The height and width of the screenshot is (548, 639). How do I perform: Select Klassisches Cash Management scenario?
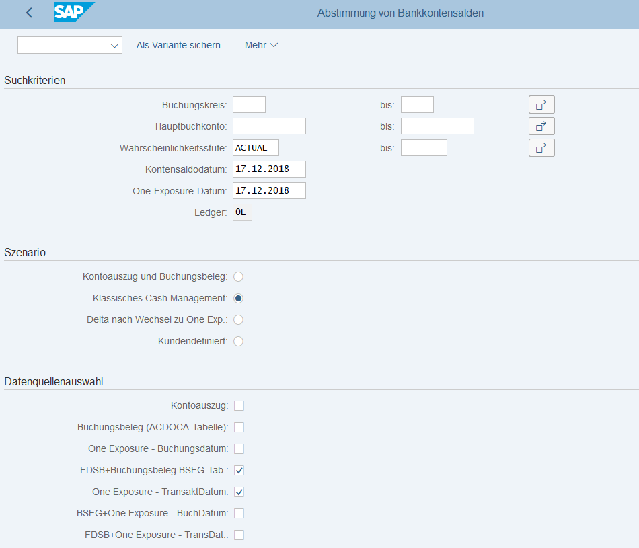click(238, 299)
